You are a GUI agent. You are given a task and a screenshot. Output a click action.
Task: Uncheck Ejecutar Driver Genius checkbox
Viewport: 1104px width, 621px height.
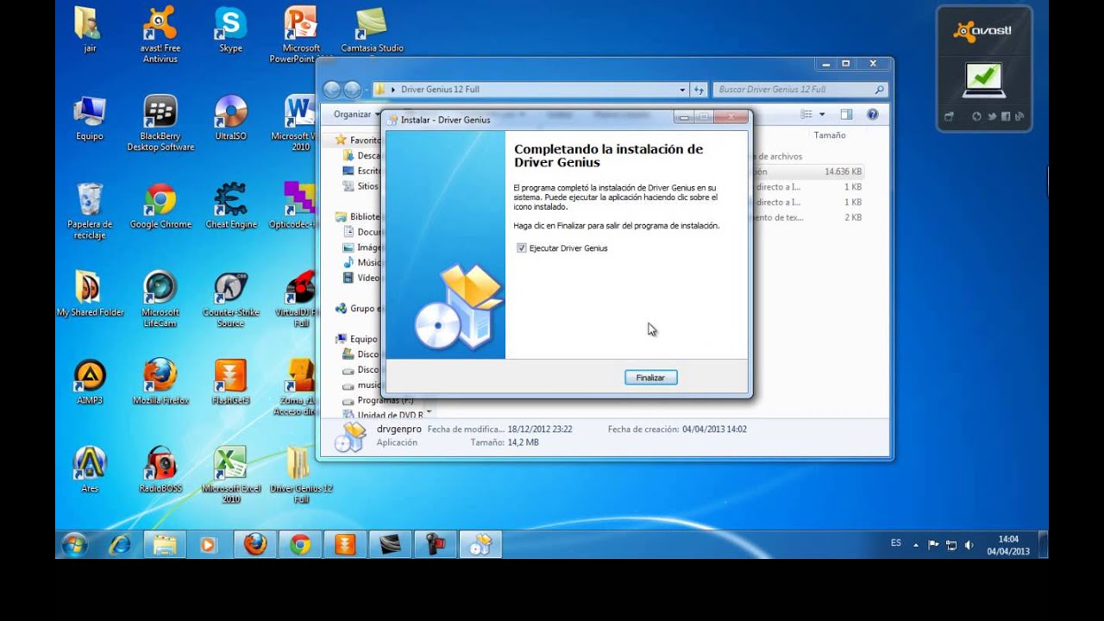(x=521, y=248)
